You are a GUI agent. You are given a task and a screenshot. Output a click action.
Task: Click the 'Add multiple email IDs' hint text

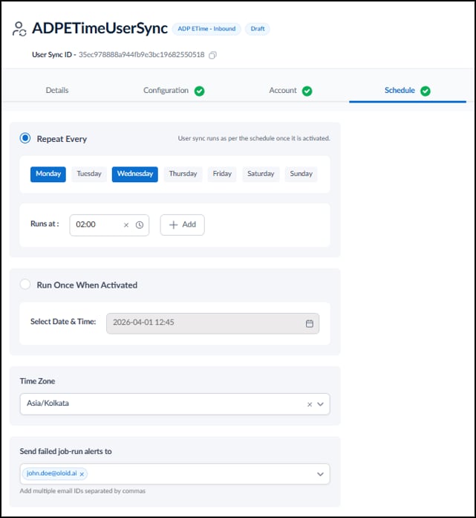pyautogui.click(x=82, y=491)
